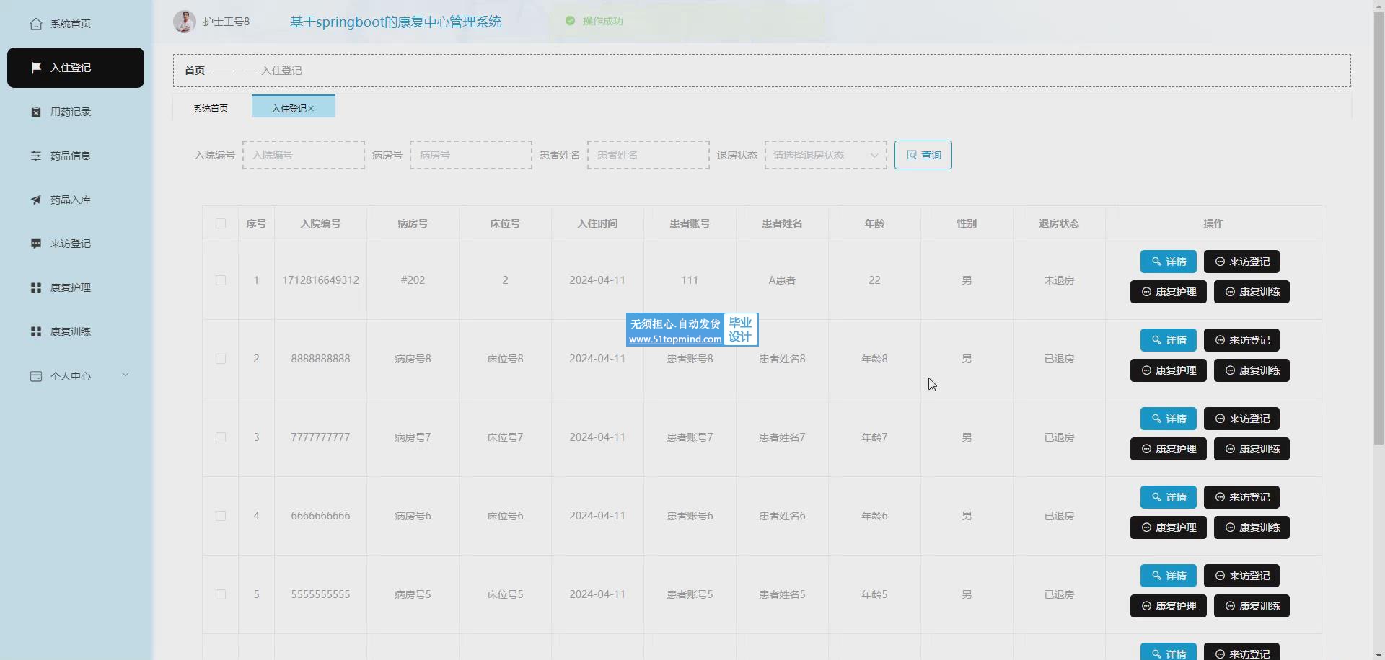Switch to the 系统首页 tab

click(211, 108)
